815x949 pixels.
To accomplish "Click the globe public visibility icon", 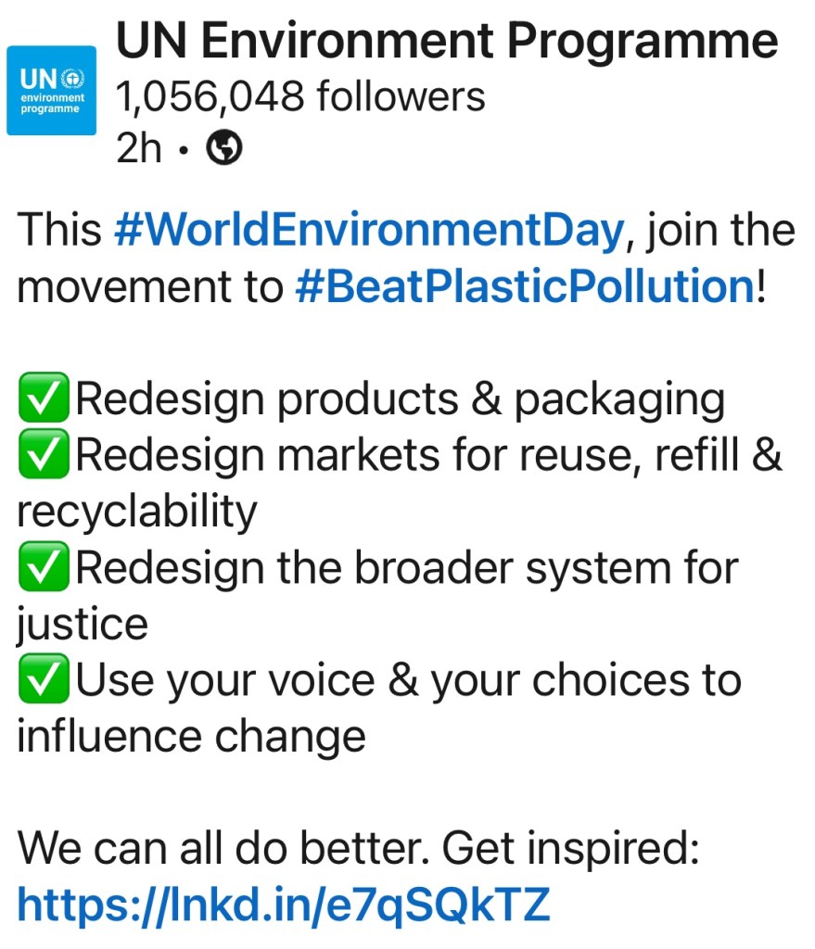I will pos(223,148).
